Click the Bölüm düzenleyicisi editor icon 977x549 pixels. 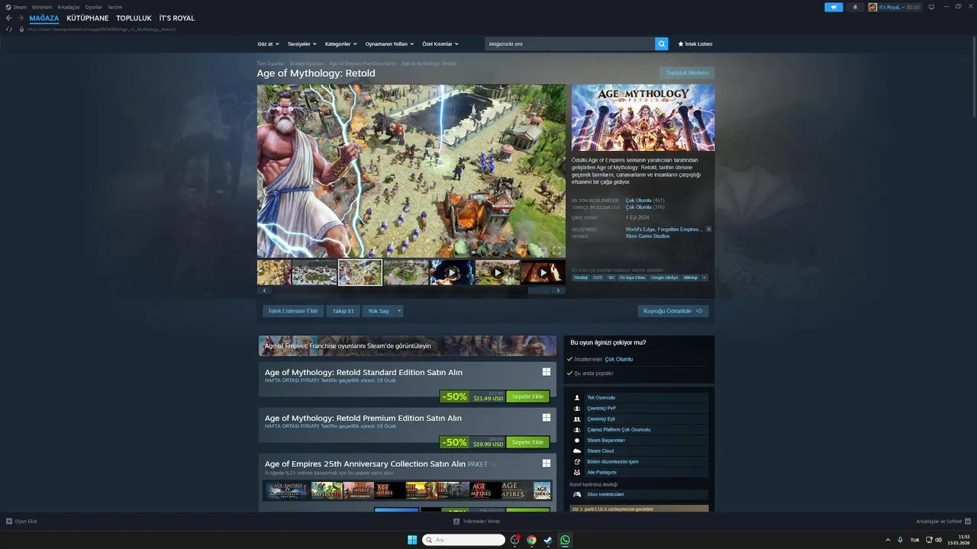pos(577,461)
